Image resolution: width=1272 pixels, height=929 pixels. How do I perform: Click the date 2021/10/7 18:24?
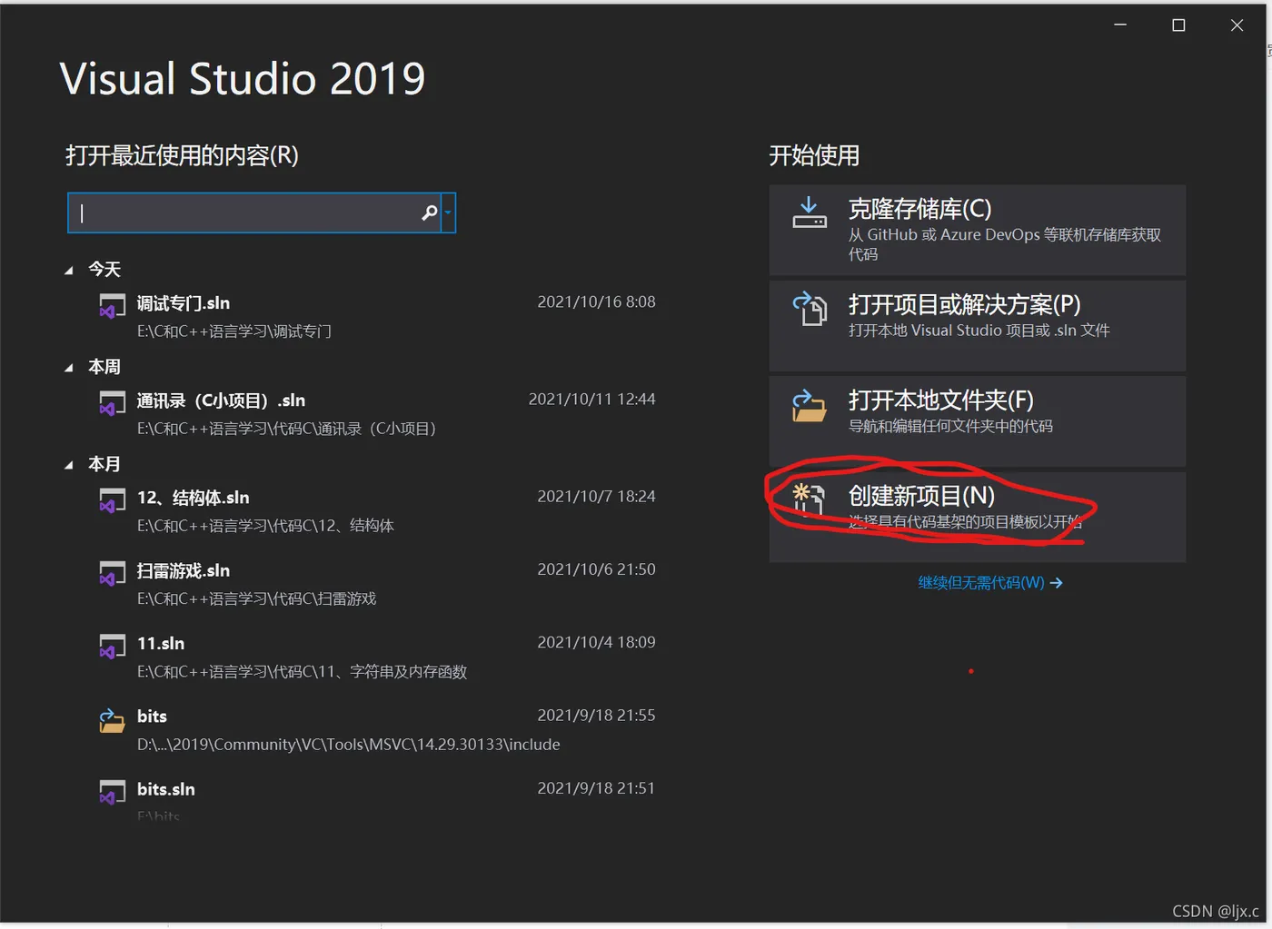596,496
